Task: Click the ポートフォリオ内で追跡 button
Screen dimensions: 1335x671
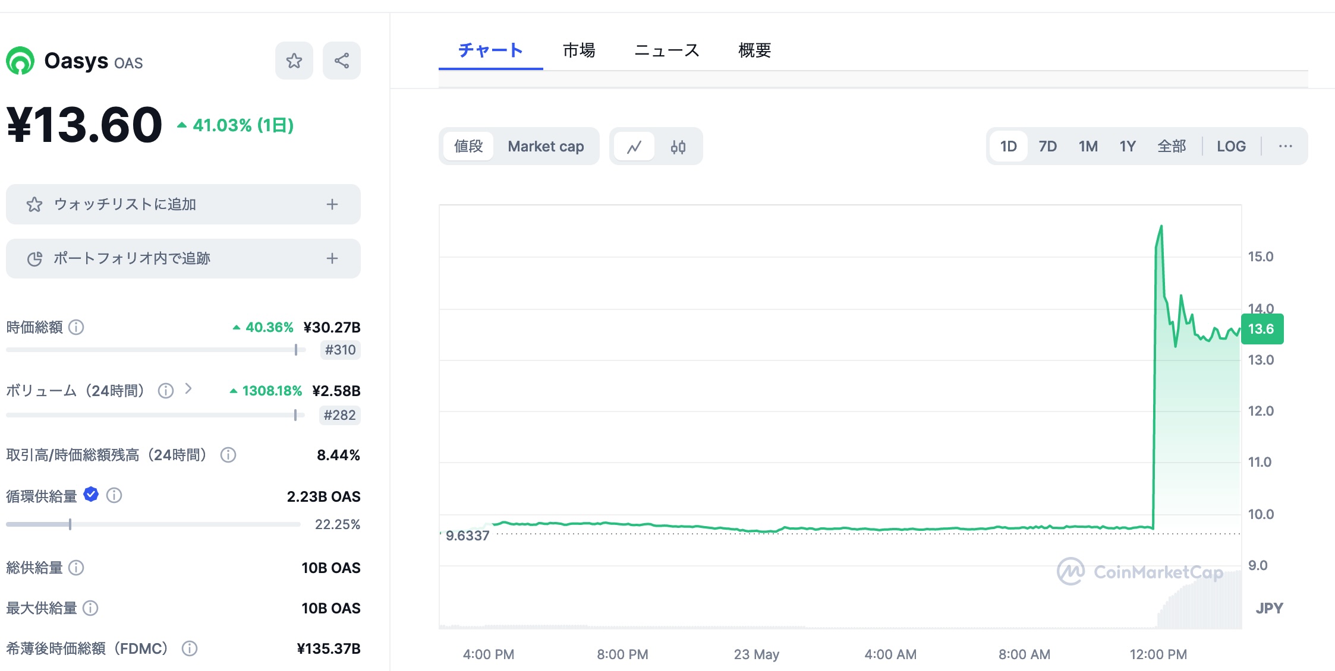Action: 183,258
